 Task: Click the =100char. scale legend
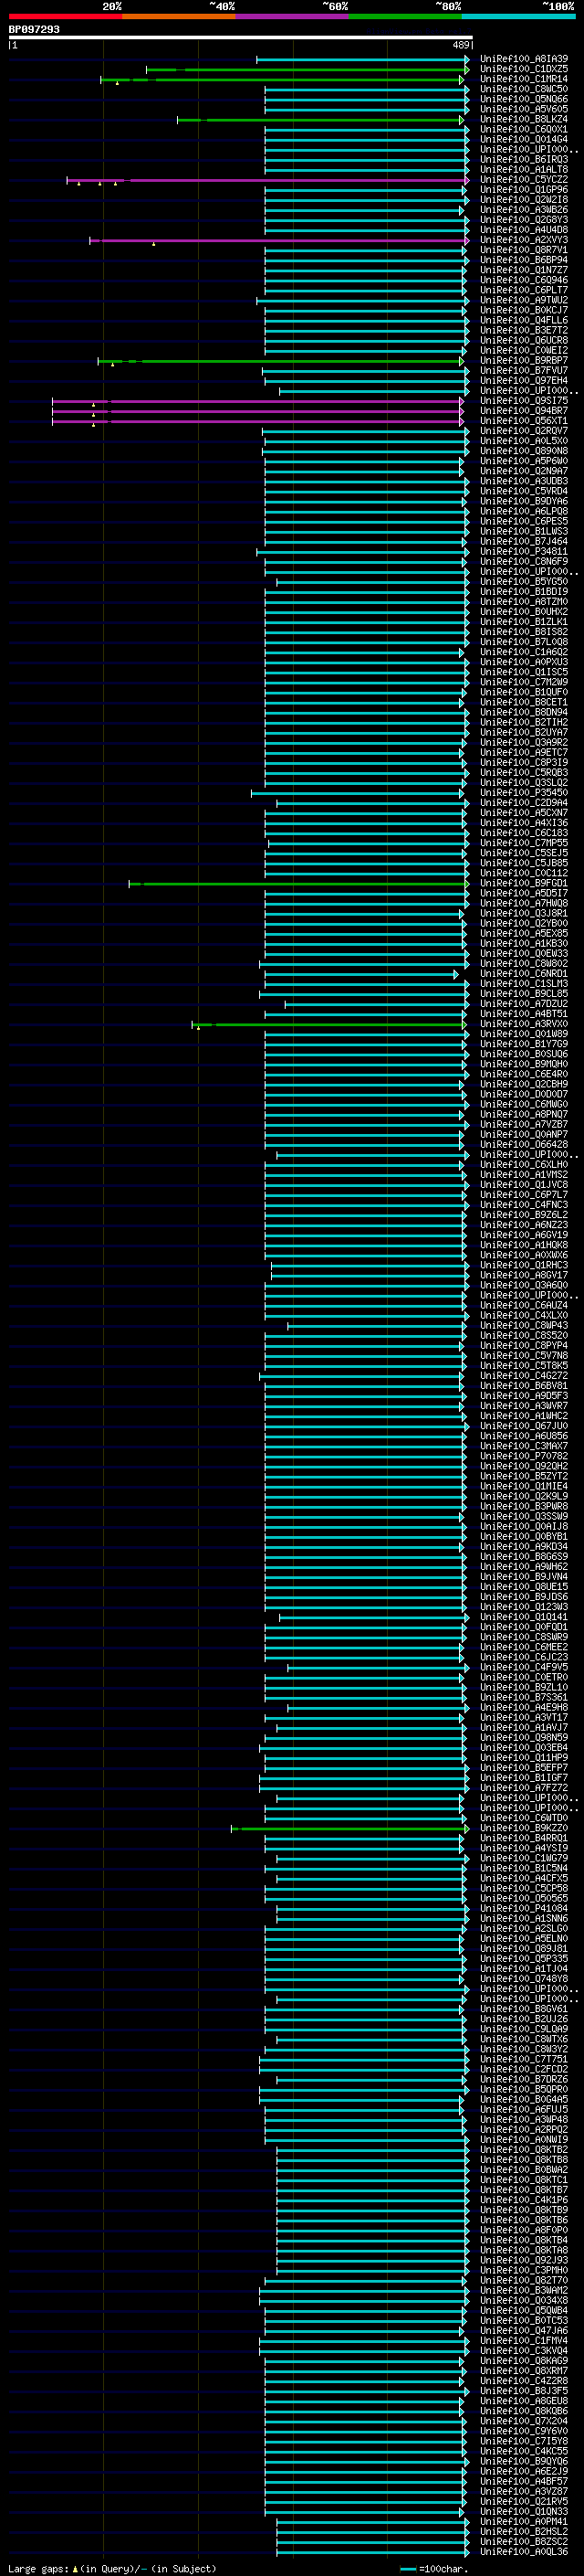click(434, 2568)
